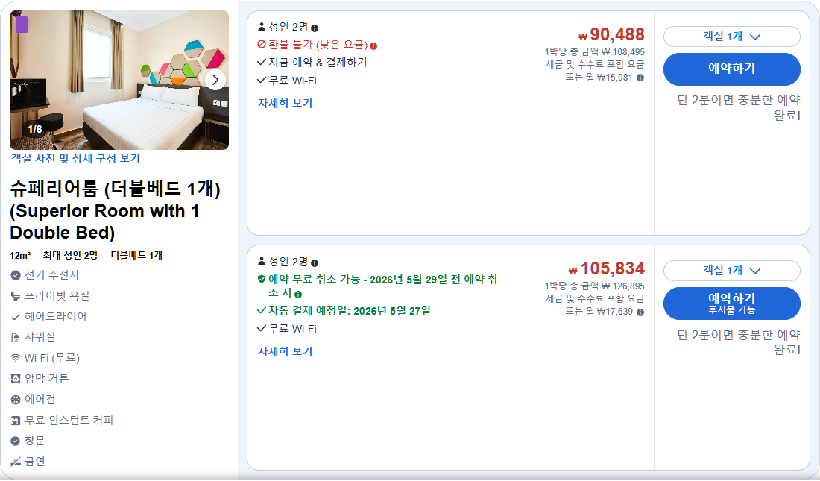820x481 pixels.
Task: Open the info icon next to 환불 불가
Action: [374, 45]
